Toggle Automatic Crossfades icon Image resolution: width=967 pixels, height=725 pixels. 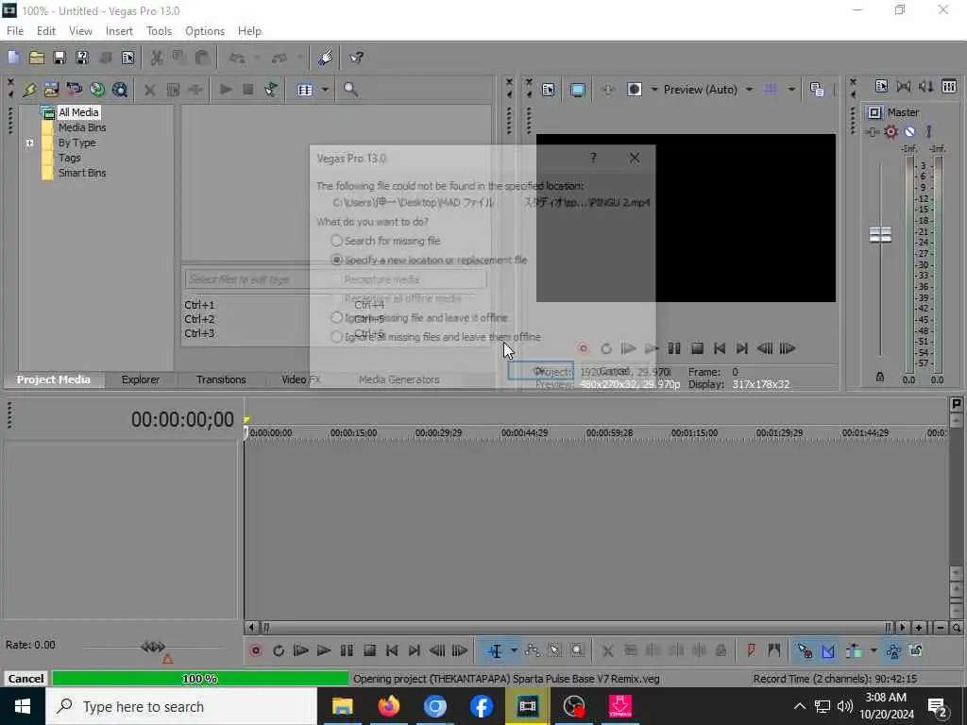(827, 650)
